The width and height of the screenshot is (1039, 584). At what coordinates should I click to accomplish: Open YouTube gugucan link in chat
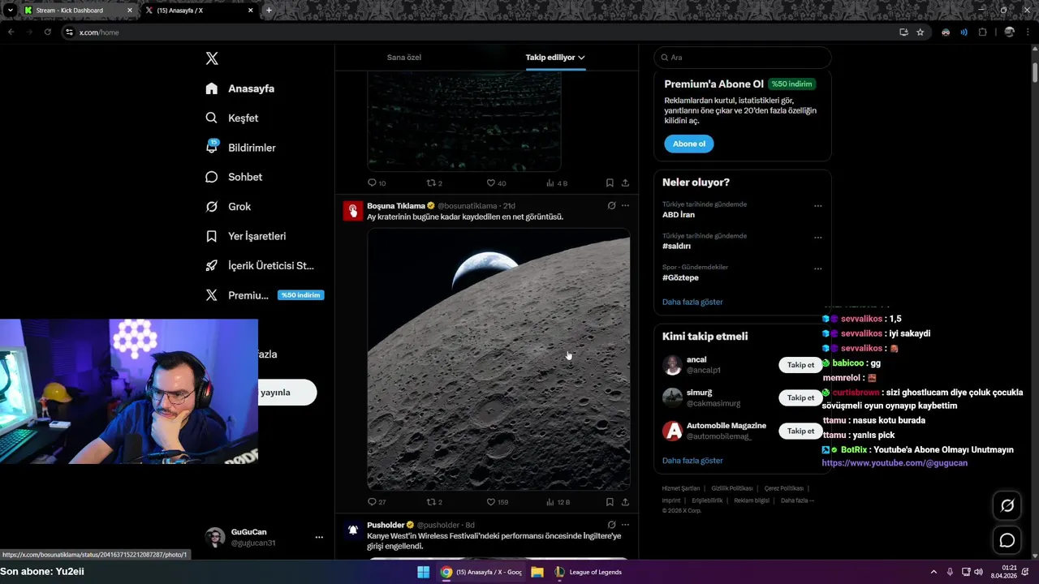(895, 463)
